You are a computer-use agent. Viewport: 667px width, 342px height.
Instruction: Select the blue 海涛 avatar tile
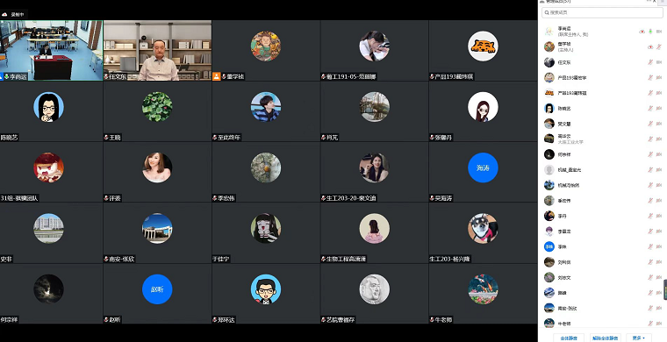point(483,167)
